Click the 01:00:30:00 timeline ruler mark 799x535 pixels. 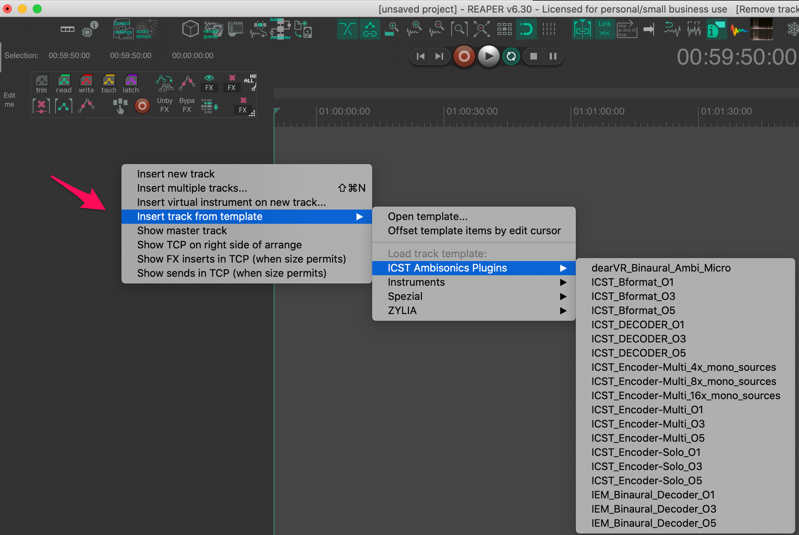pos(471,112)
